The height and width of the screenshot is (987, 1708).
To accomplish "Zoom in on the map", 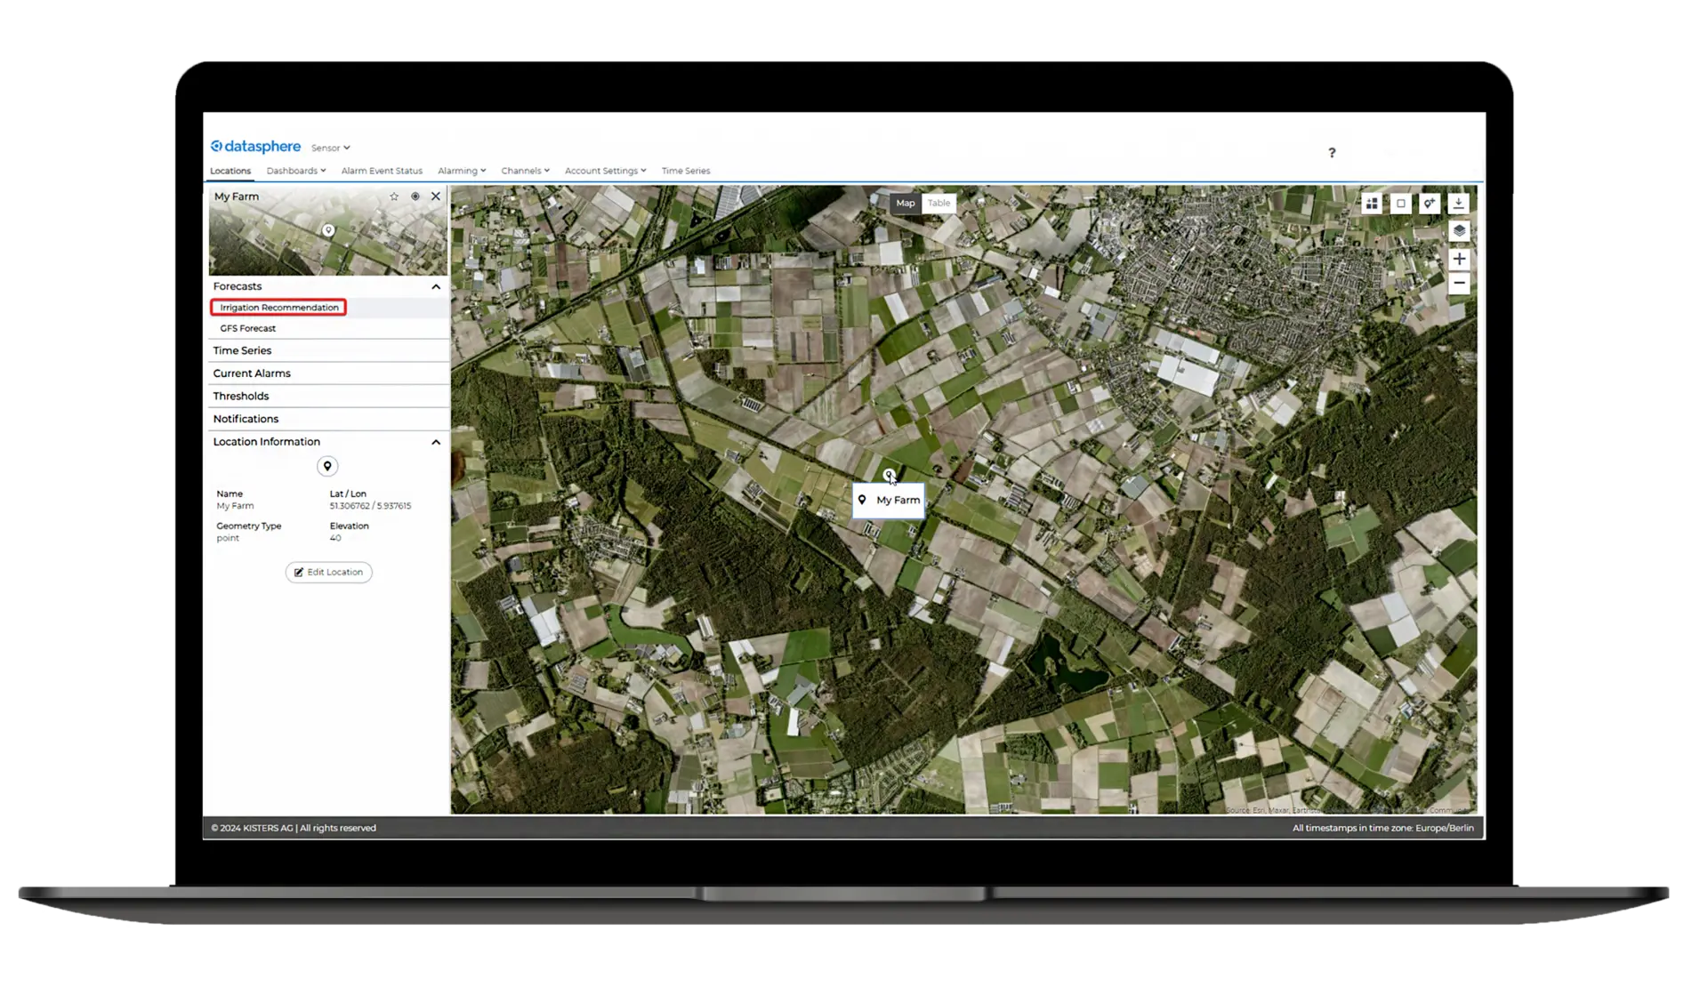I will (1459, 259).
